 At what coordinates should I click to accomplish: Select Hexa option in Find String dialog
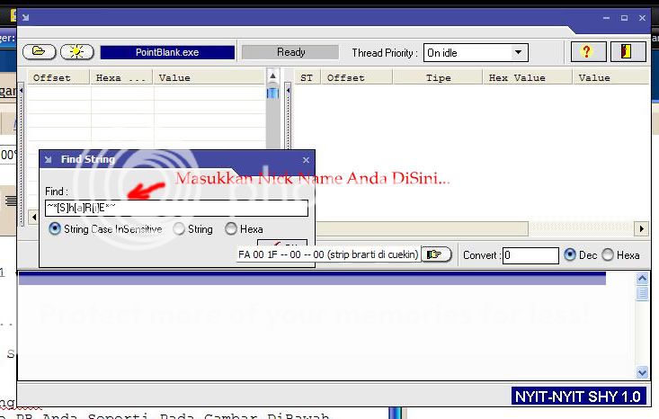point(232,229)
